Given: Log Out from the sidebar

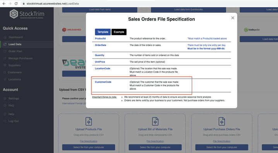Looking at the screenshot, I should (14, 121).
